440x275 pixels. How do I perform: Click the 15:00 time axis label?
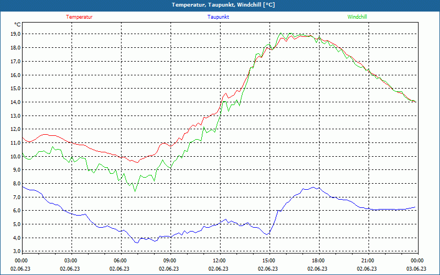(x=268, y=261)
